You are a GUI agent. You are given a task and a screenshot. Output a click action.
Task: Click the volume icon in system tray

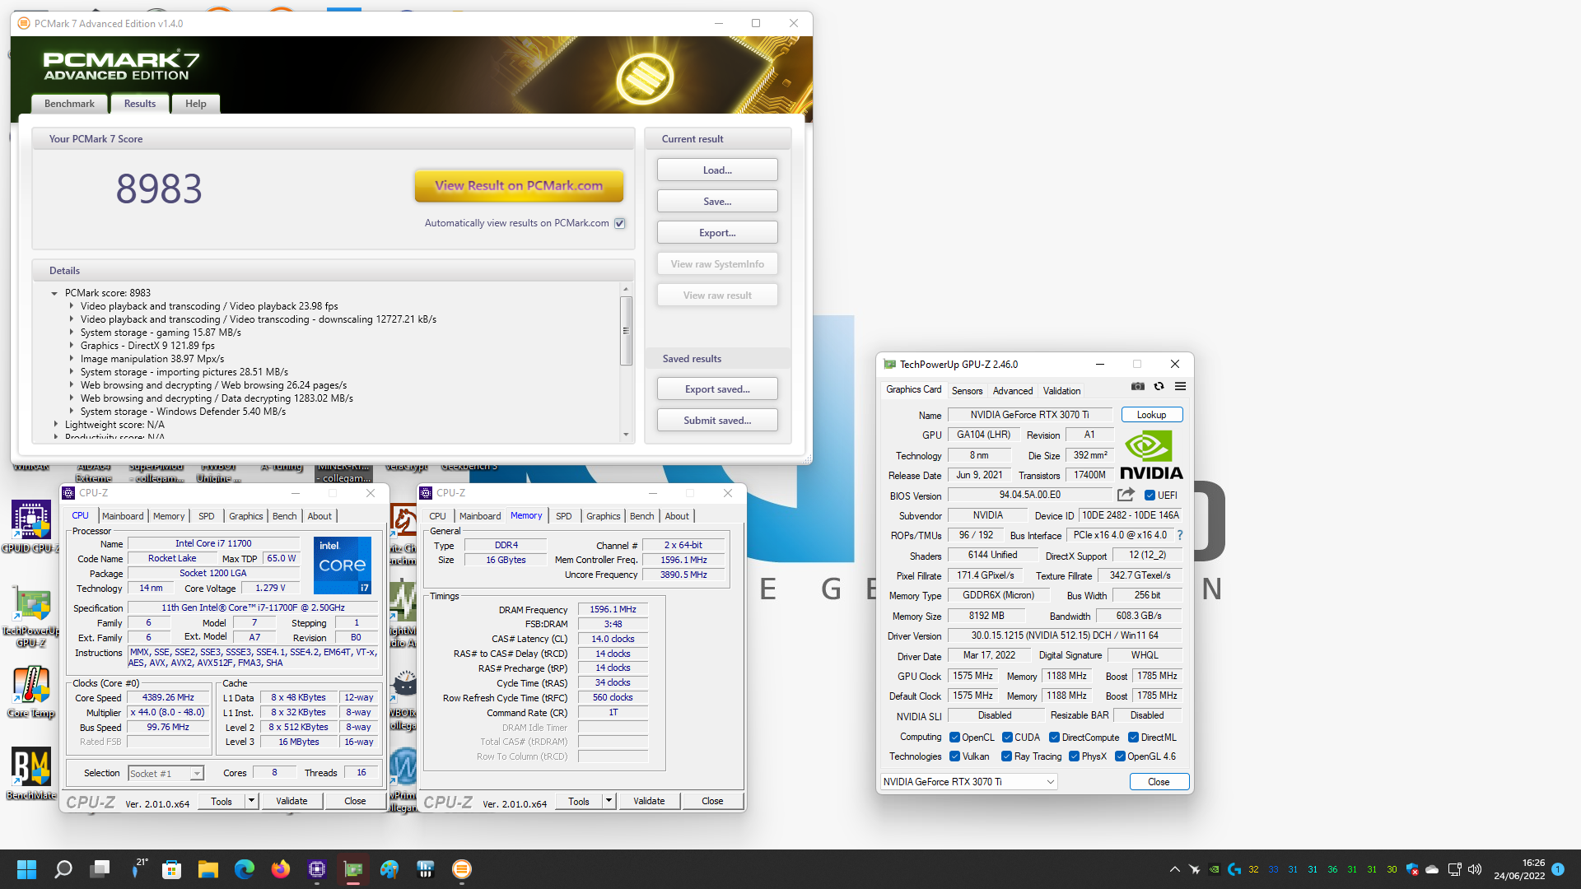(1475, 869)
